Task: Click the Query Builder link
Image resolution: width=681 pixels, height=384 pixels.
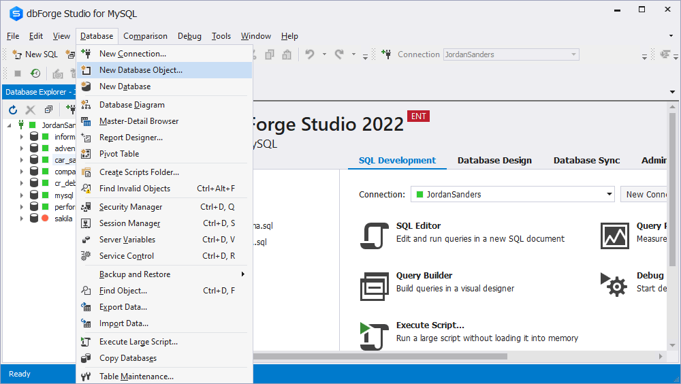Action: 424,275
